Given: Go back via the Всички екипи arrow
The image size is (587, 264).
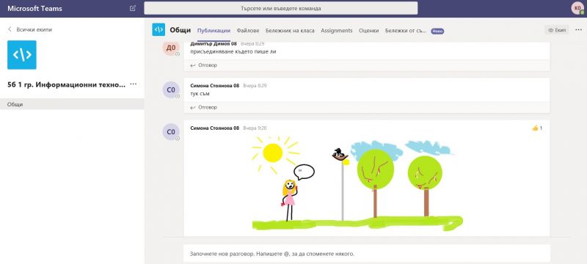Looking at the screenshot, I should click(x=10, y=29).
